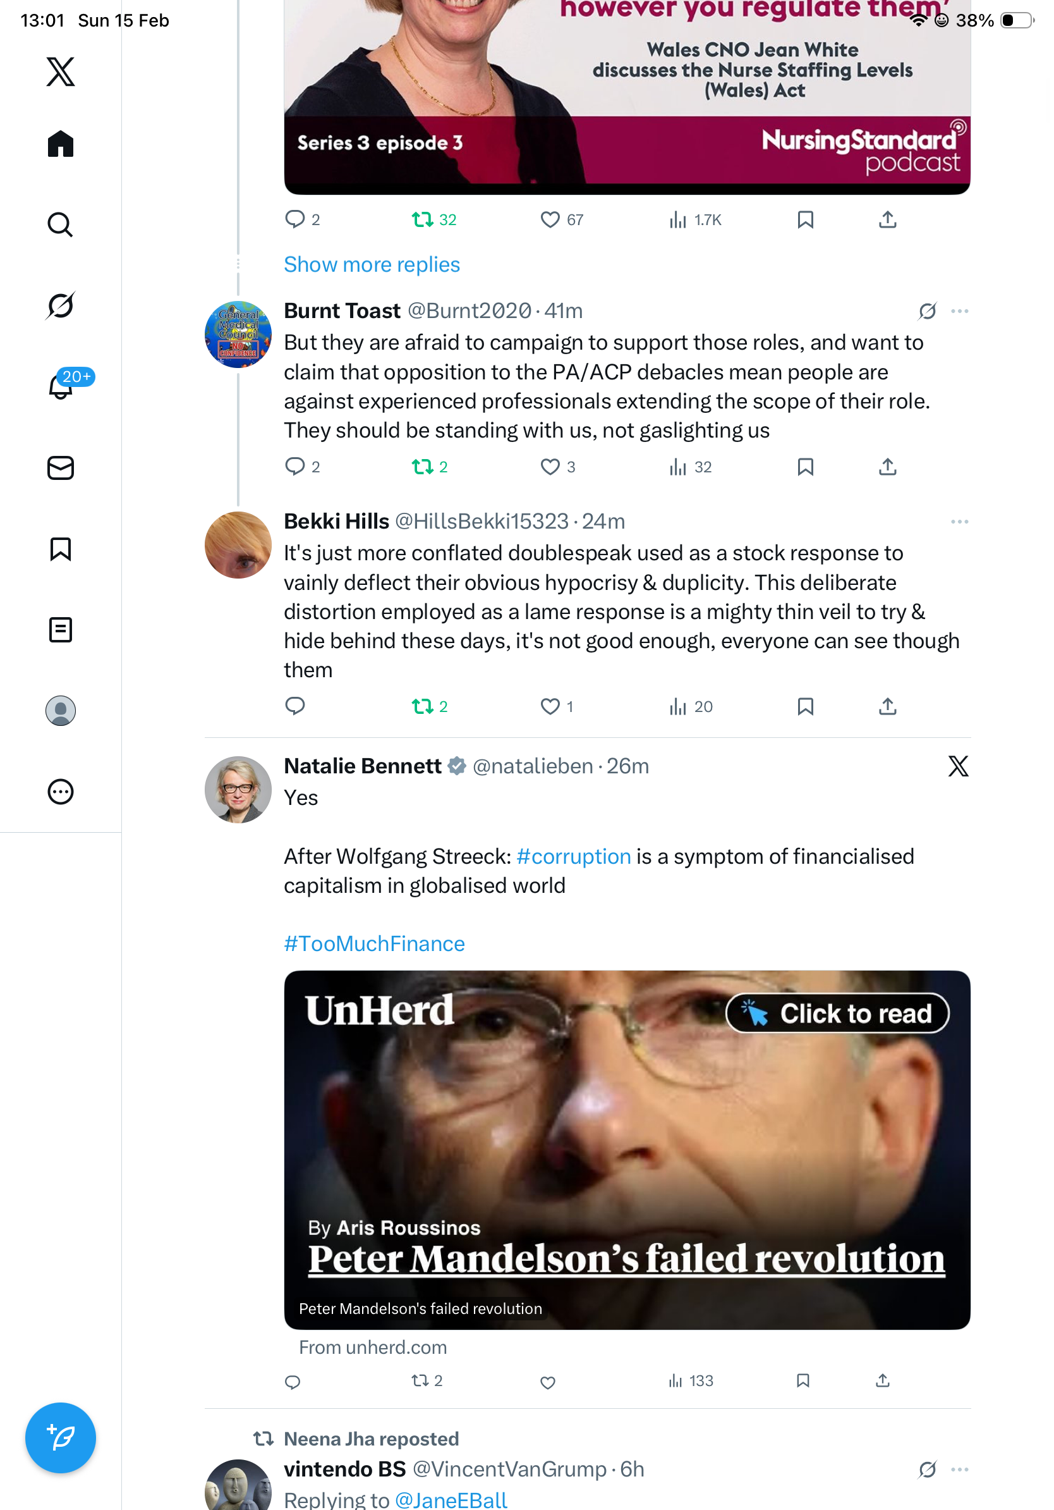1054x1510 pixels.
Task: Open the Profile tab in sidebar
Action: coord(61,711)
